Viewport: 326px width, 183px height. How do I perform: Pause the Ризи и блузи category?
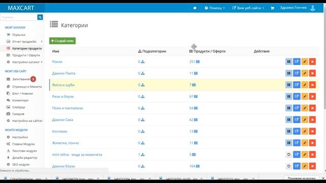pos(289,97)
